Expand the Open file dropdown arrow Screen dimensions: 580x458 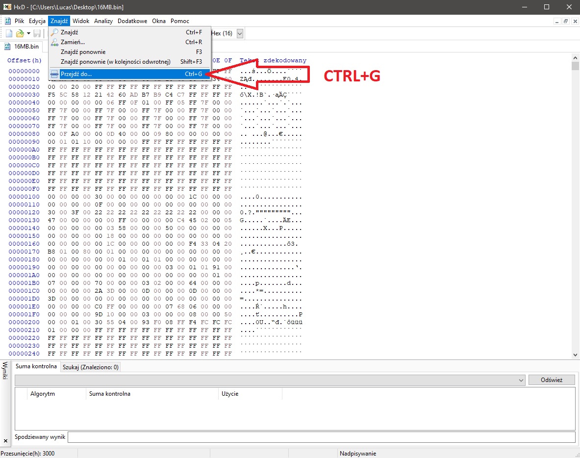[x=28, y=33]
